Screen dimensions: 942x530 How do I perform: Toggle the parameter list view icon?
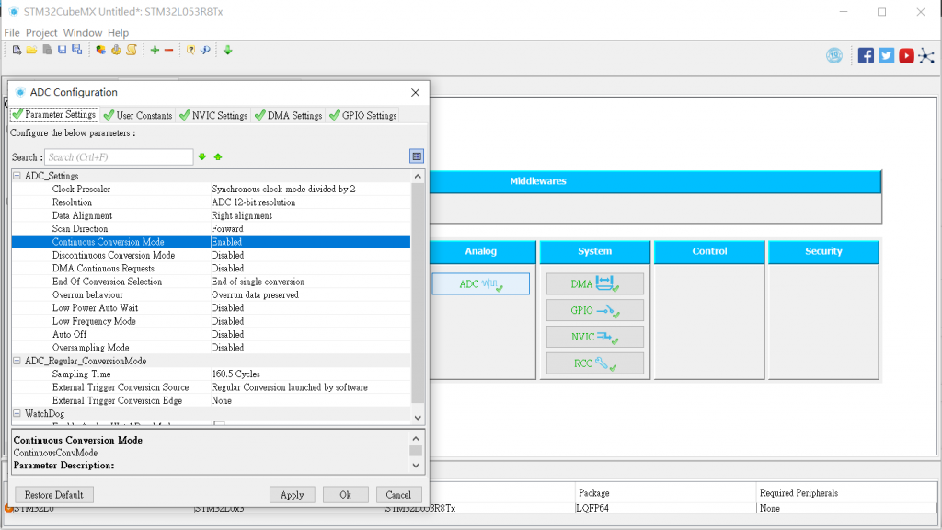click(417, 156)
